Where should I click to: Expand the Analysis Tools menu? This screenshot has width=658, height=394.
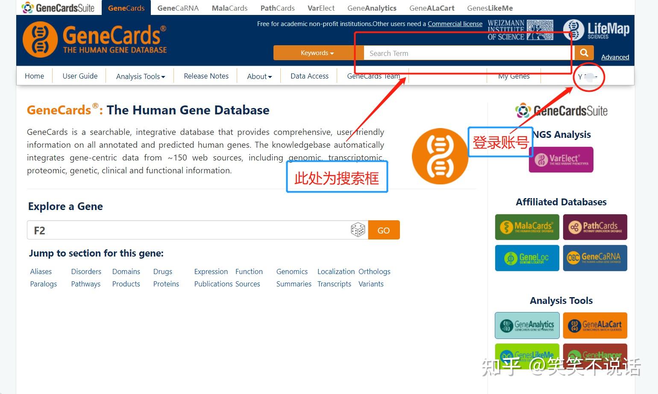click(140, 76)
